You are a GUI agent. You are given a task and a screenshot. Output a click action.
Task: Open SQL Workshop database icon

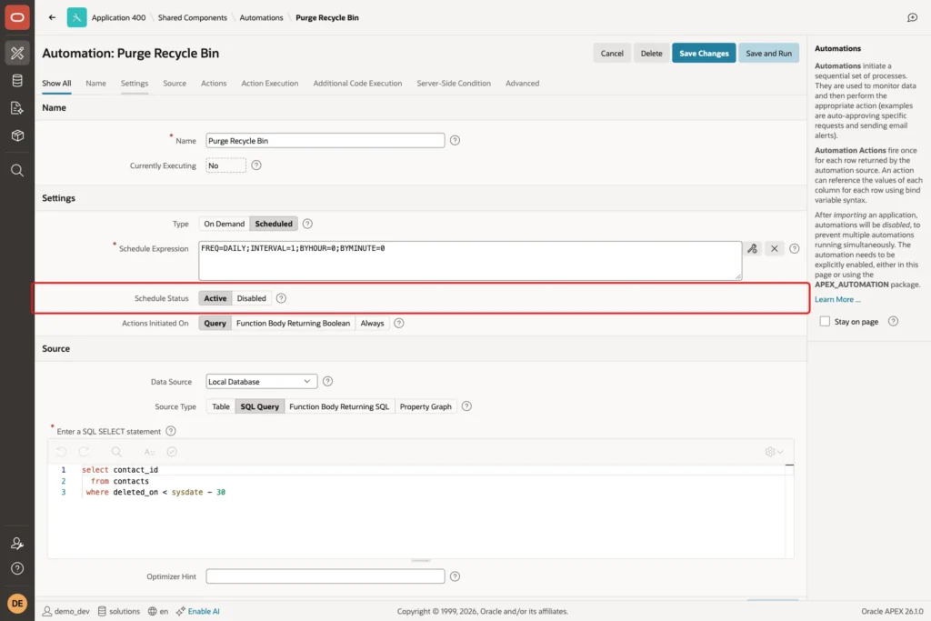[17, 81]
